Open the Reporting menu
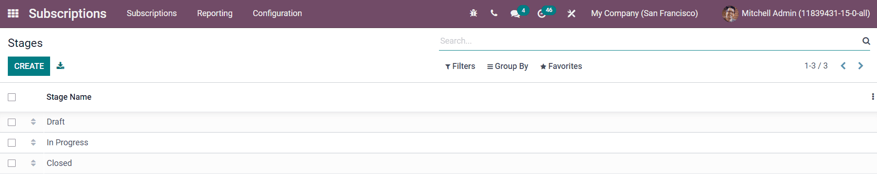877x194 pixels. click(215, 13)
